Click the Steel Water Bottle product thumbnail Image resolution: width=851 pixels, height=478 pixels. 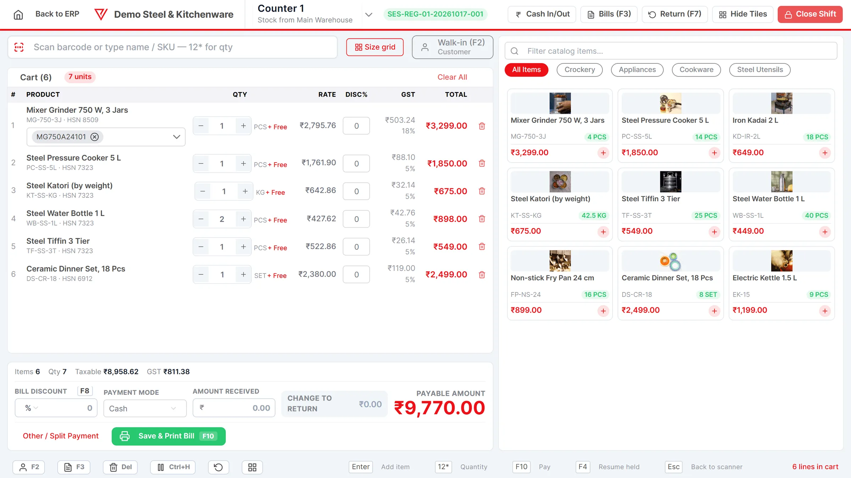point(782,182)
